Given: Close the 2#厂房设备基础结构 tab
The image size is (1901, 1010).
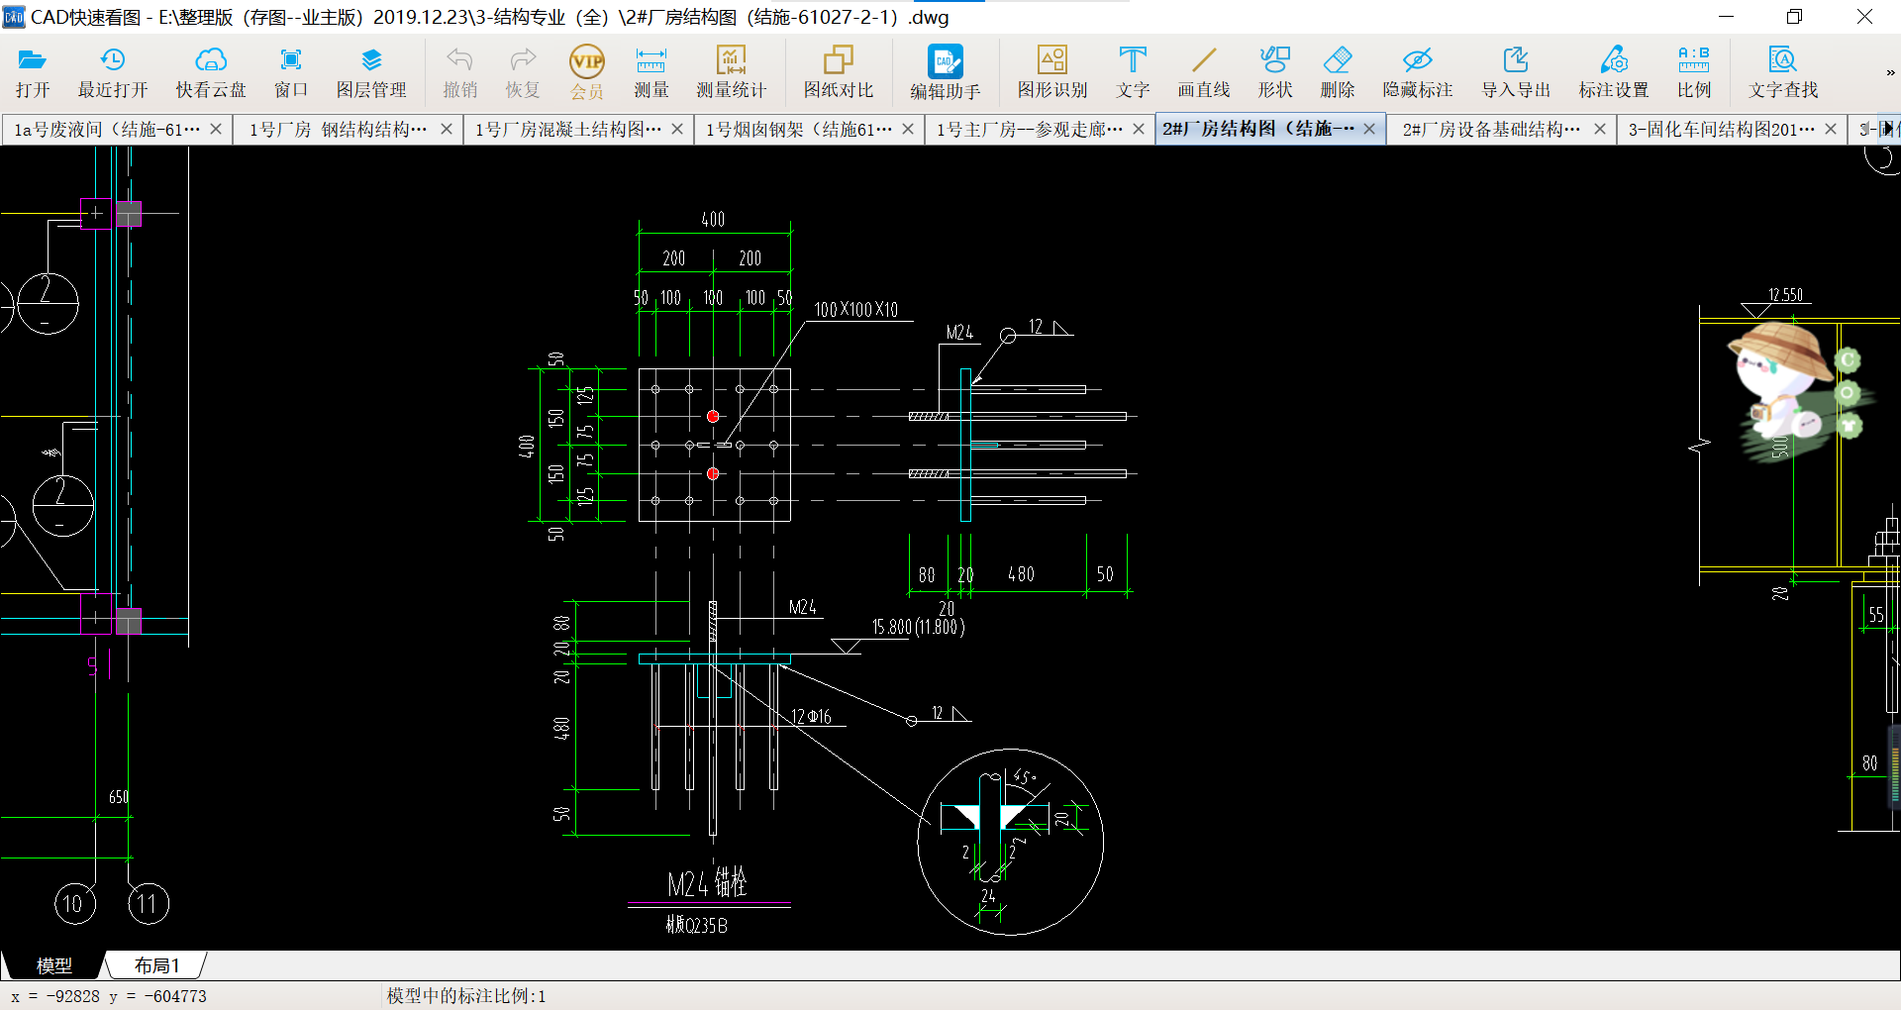Looking at the screenshot, I should click(x=1600, y=129).
